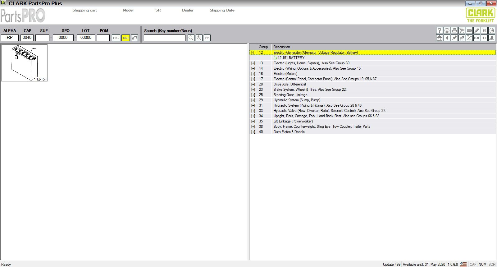Open the globe language icon

pyautogui.click(x=492, y=30)
